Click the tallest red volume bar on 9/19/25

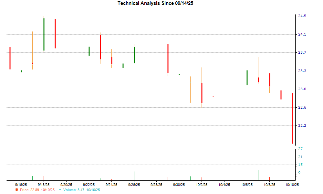click(x=55, y=164)
